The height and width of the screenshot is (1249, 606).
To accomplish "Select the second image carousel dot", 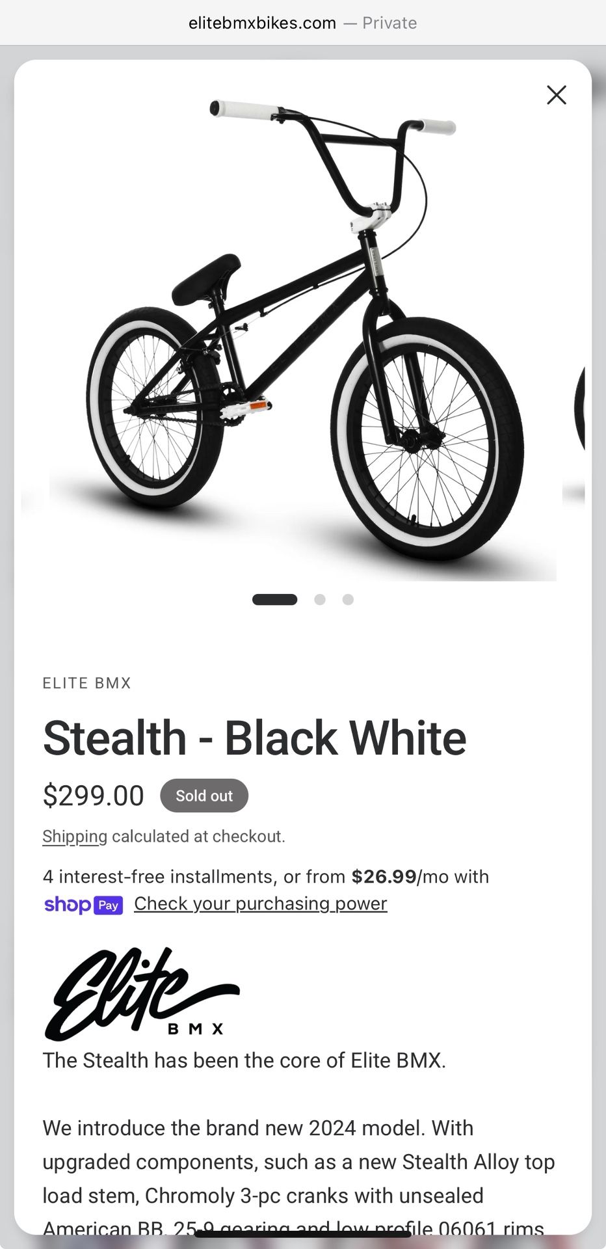I will click(319, 599).
